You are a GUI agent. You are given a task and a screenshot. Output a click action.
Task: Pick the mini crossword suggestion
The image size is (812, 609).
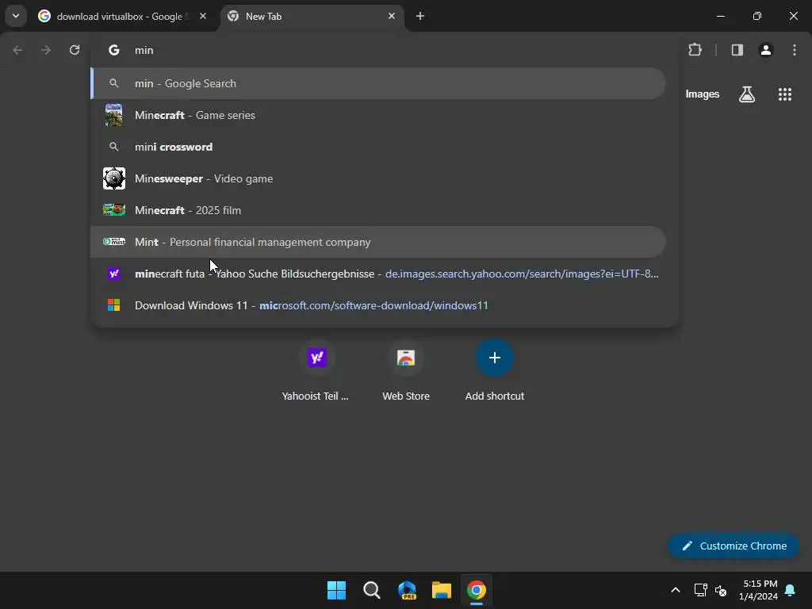(x=378, y=147)
